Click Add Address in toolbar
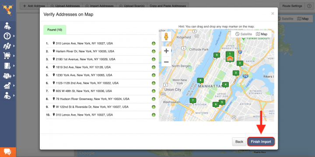This screenshot has height=157, width=315. coord(34,6)
